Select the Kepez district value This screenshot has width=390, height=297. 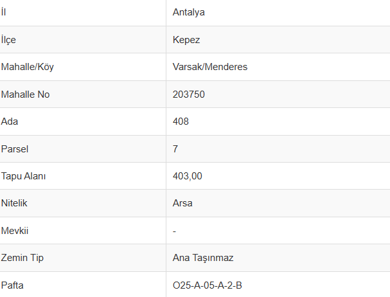pyautogui.click(x=186, y=40)
